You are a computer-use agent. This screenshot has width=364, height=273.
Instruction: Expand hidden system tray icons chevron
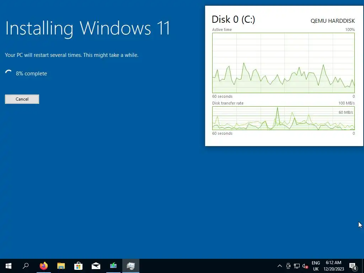coord(280,266)
